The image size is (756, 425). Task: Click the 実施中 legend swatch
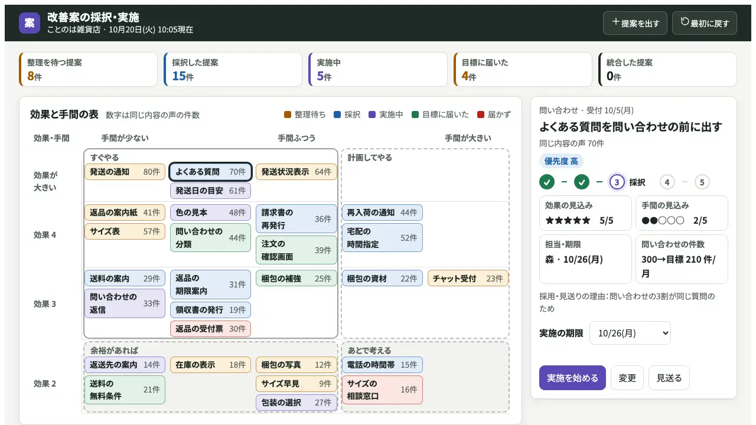pos(372,115)
